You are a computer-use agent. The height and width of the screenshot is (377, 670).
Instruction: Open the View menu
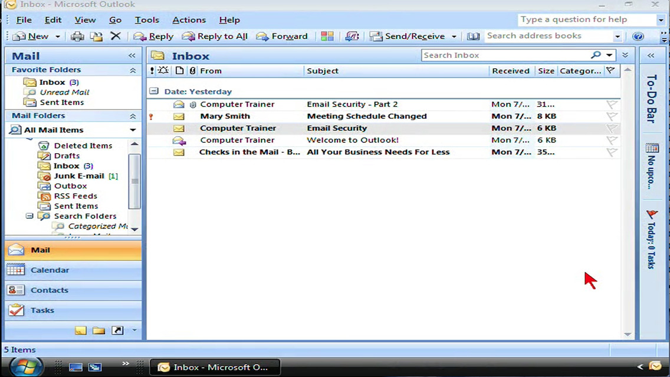point(85,20)
